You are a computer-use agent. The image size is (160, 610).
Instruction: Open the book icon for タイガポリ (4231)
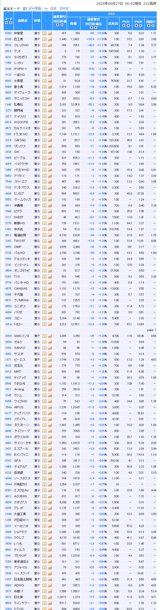click(44, 57)
